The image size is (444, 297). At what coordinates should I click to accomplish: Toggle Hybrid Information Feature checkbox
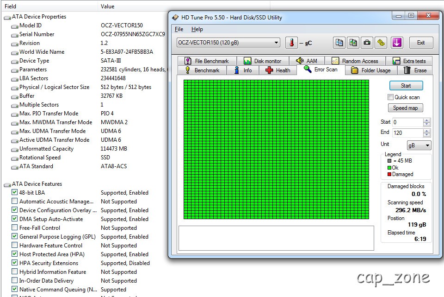pyautogui.click(x=14, y=272)
